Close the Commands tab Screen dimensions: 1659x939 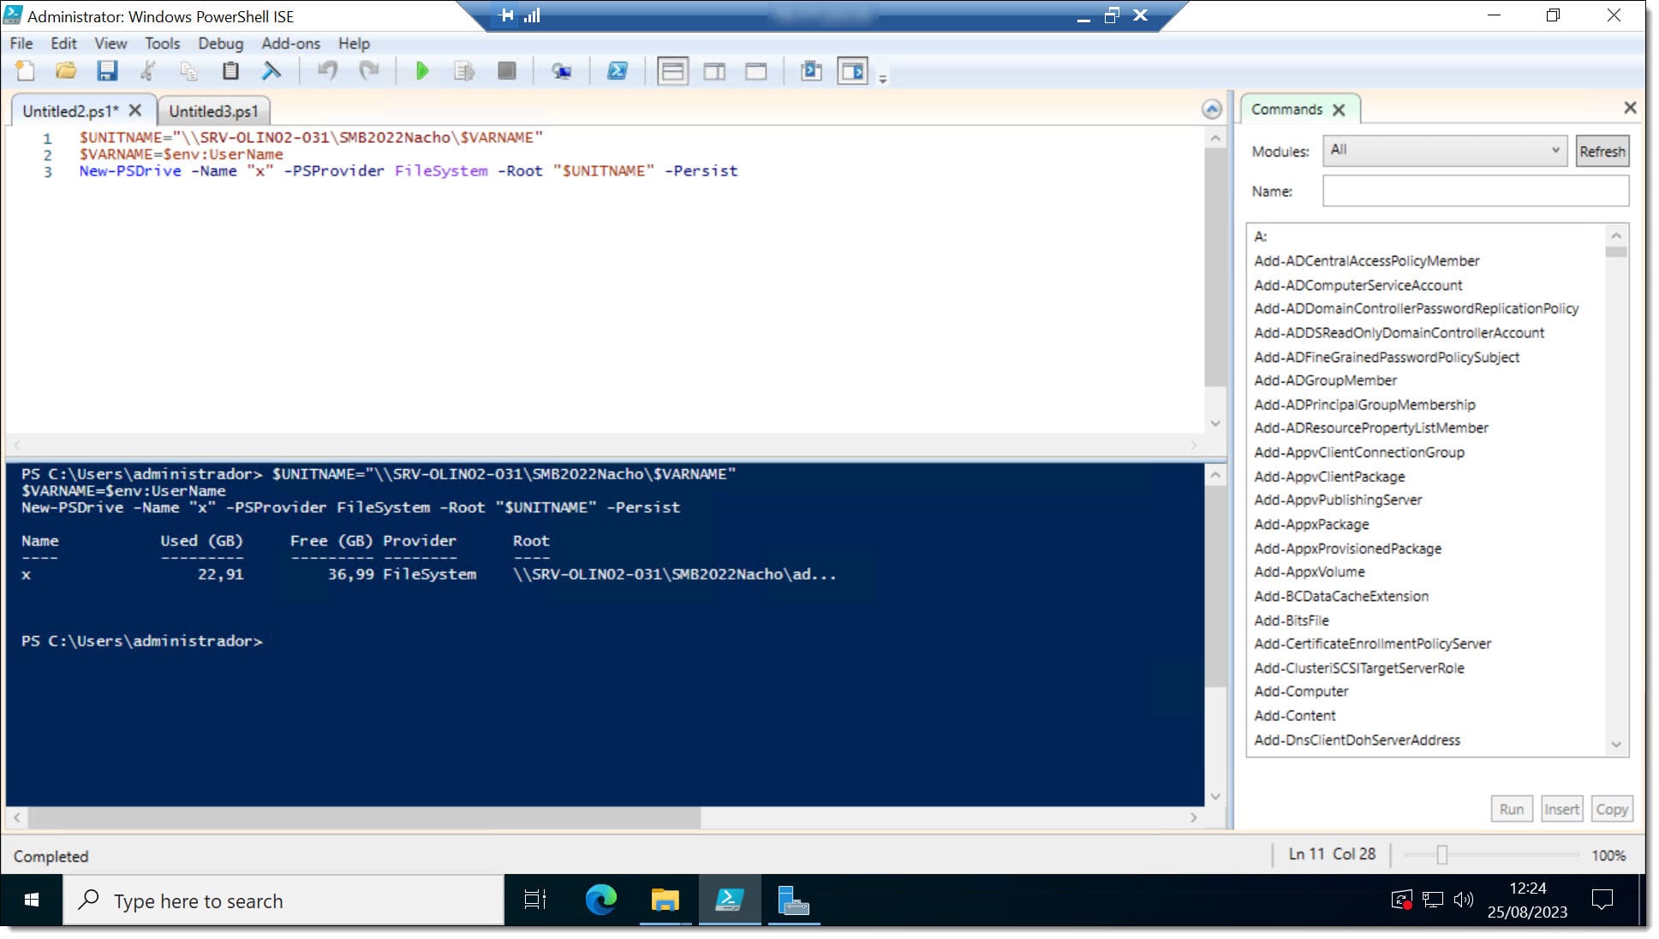click(1339, 110)
